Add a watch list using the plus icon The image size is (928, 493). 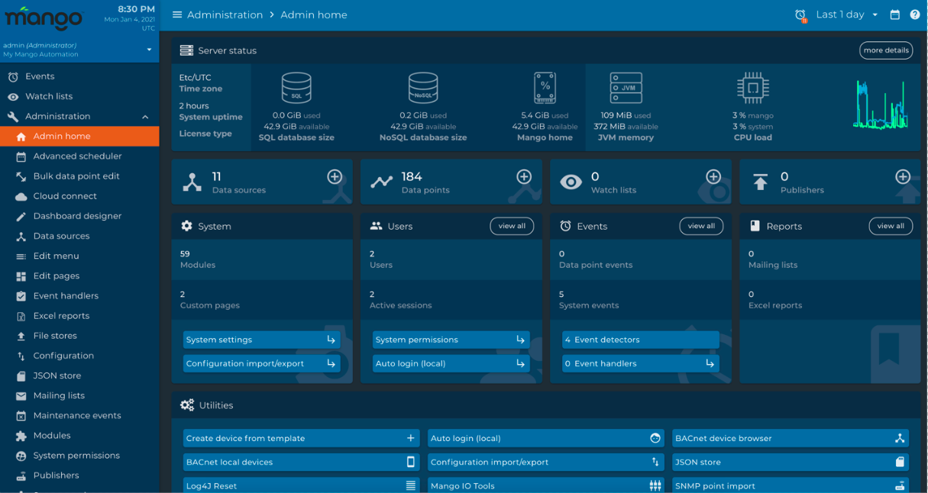713,177
